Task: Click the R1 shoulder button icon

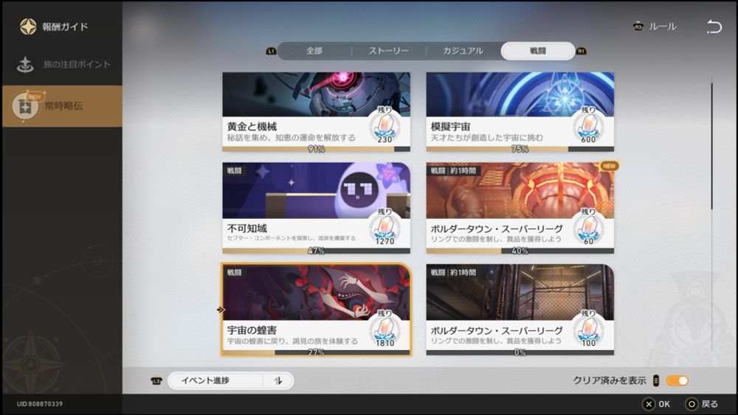Action: 582,51
